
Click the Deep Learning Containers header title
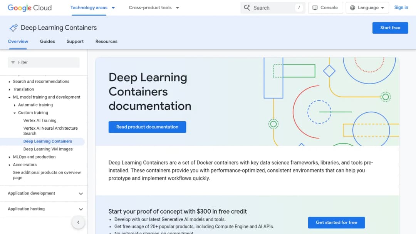[x=59, y=28]
